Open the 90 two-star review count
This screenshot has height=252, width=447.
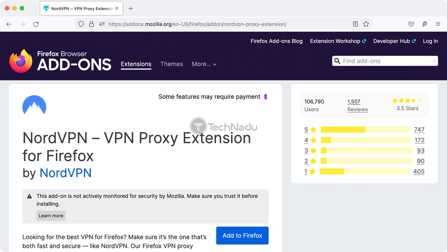tap(421, 161)
